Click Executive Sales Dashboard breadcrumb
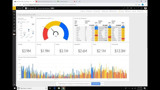The width and height of the screenshot is (160, 90). click(44, 8)
